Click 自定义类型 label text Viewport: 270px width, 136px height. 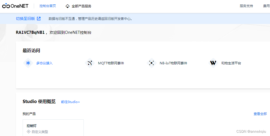40,132
